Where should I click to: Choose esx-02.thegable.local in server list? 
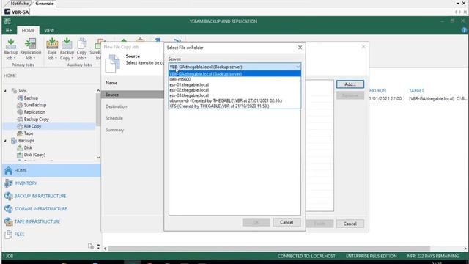coord(234,90)
